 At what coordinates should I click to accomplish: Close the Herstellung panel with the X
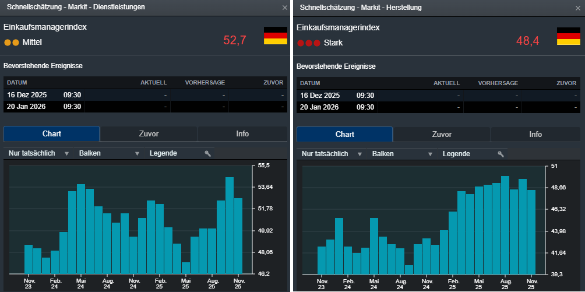point(577,8)
